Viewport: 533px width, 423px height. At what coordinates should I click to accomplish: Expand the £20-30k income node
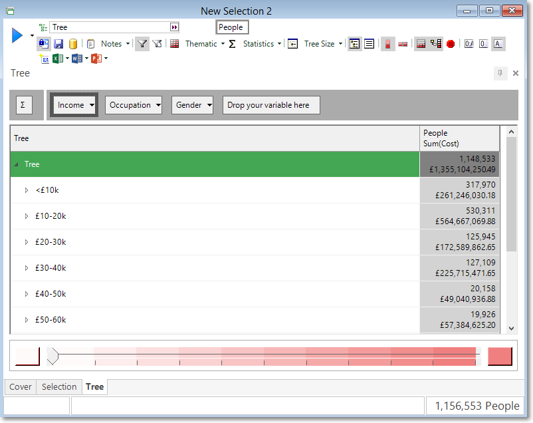click(x=27, y=242)
